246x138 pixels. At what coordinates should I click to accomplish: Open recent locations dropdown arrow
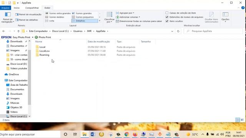(x=14, y=31)
